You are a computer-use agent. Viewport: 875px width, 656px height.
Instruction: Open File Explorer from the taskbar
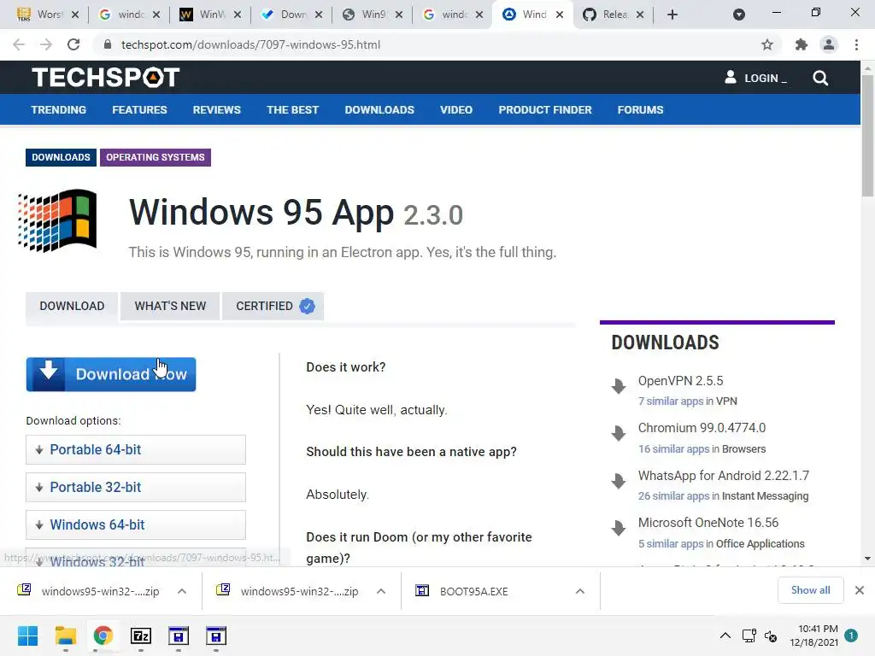pos(65,635)
